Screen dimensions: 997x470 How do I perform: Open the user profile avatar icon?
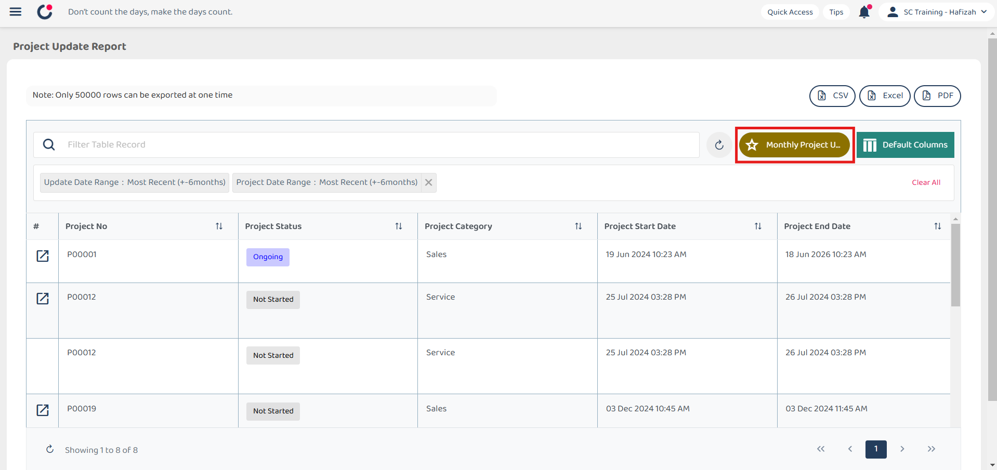[893, 12]
